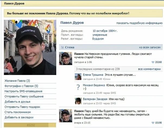
Task: Open Елена Трошина's avatar thumbnail
Action: 78,77
